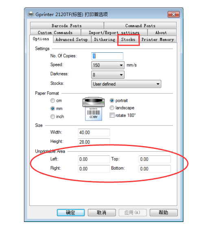Select the mm unit radio button
Viewport: 207px width, 226px height.
coord(52,108)
